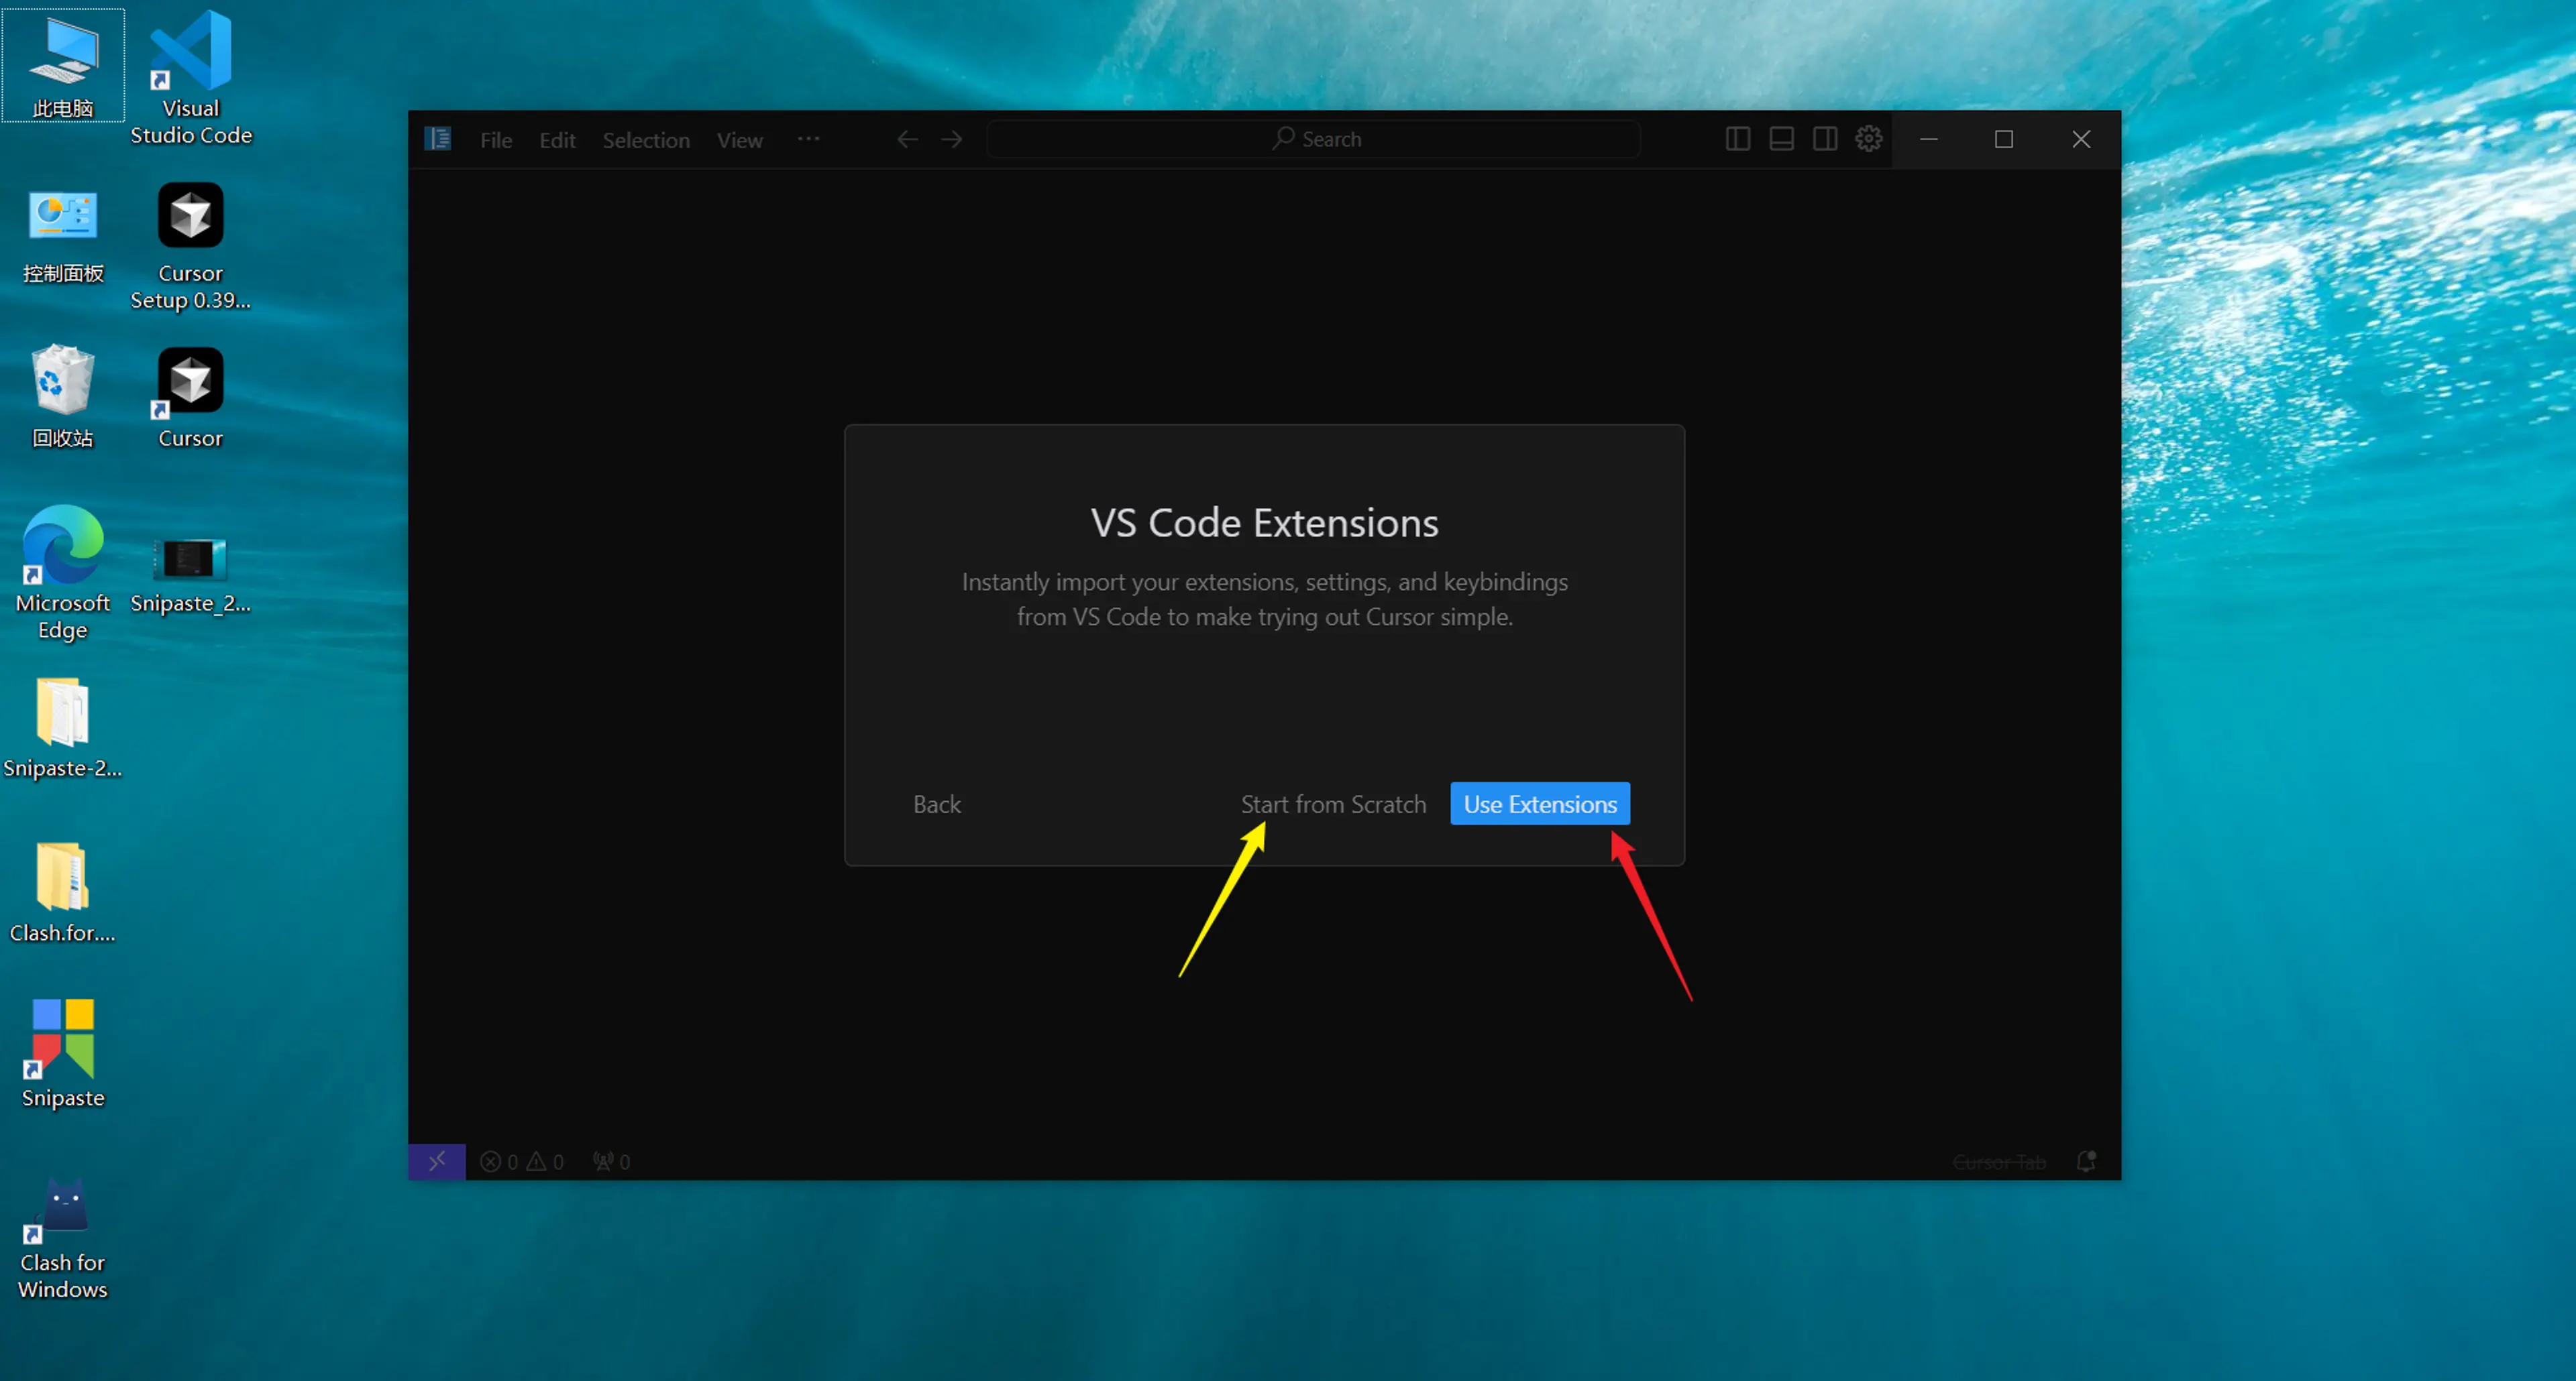Open the File menu
This screenshot has width=2576, height=1381.
tap(496, 140)
